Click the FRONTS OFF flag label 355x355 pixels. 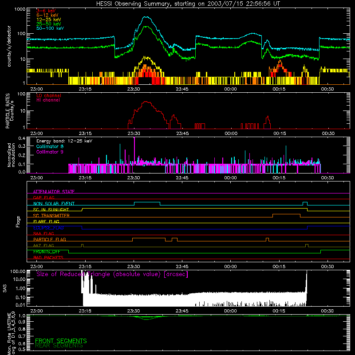tap(47, 252)
